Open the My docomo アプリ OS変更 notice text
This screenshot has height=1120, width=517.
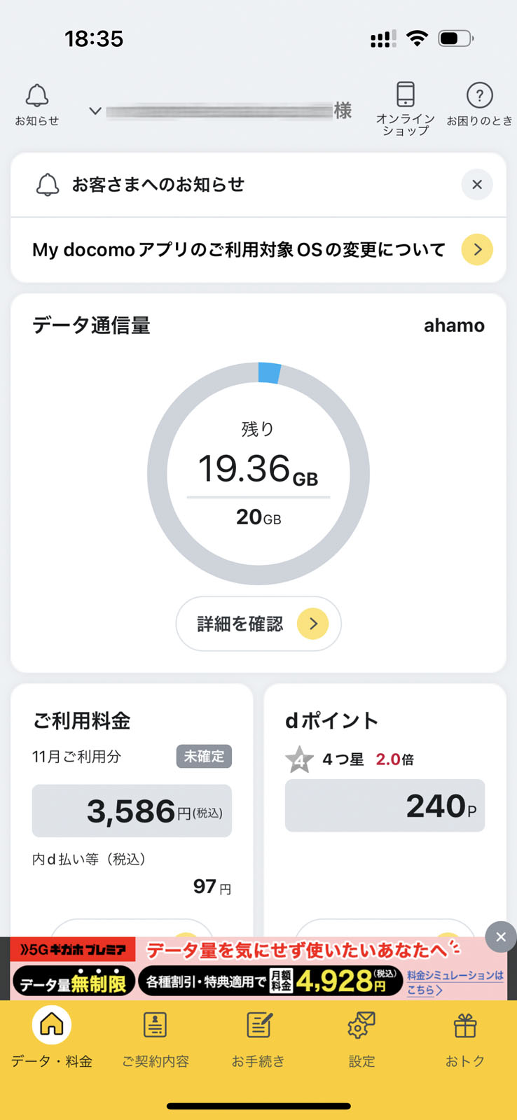238,250
